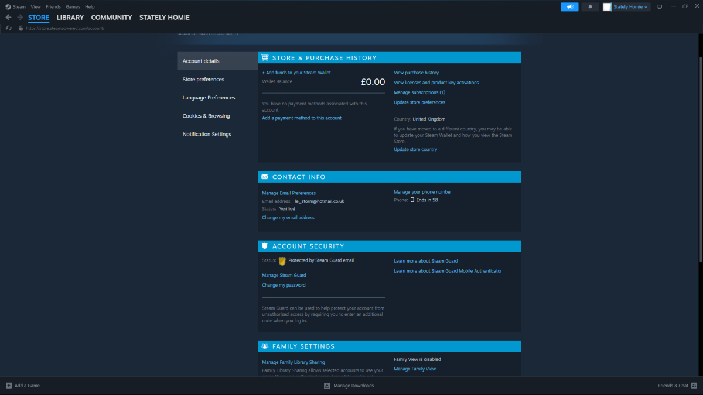Reload the page with the refresh icon
Viewport: 703px width, 395px height.
pyautogui.click(x=8, y=28)
